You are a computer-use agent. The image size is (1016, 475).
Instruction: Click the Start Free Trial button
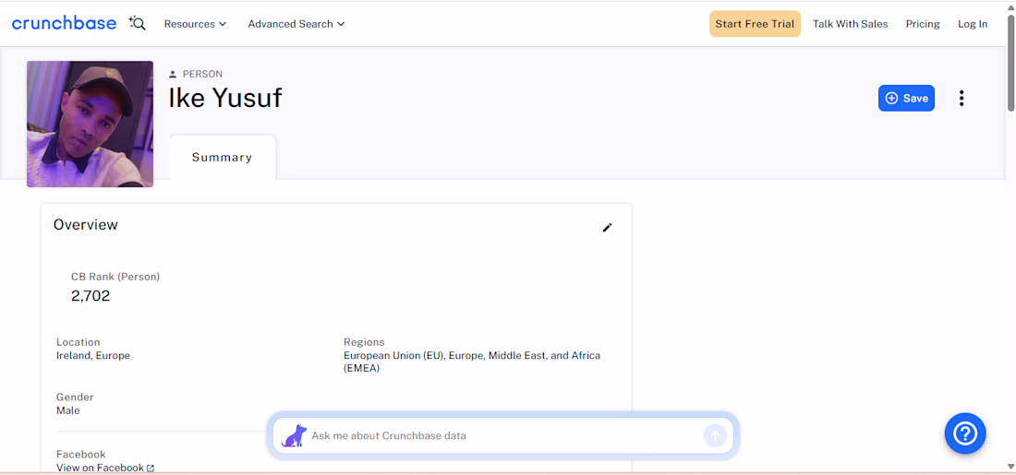755,24
